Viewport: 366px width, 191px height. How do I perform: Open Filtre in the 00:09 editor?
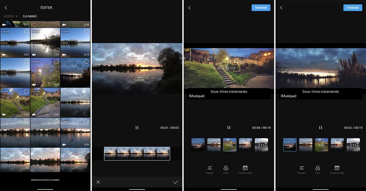tap(226, 170)
